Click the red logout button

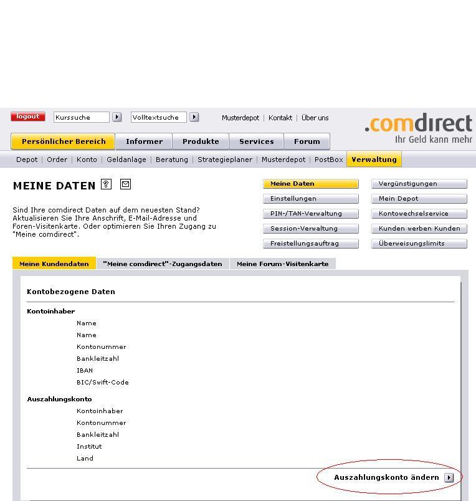(x=28, y=117)
